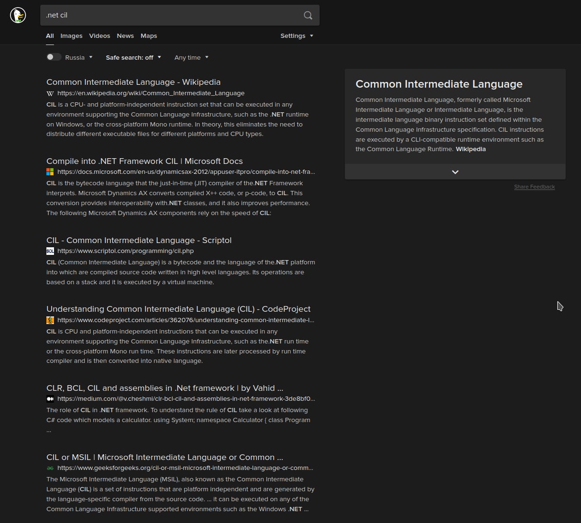
Task: Open the Any time filter dropdown
Action: tap(191, 57)
